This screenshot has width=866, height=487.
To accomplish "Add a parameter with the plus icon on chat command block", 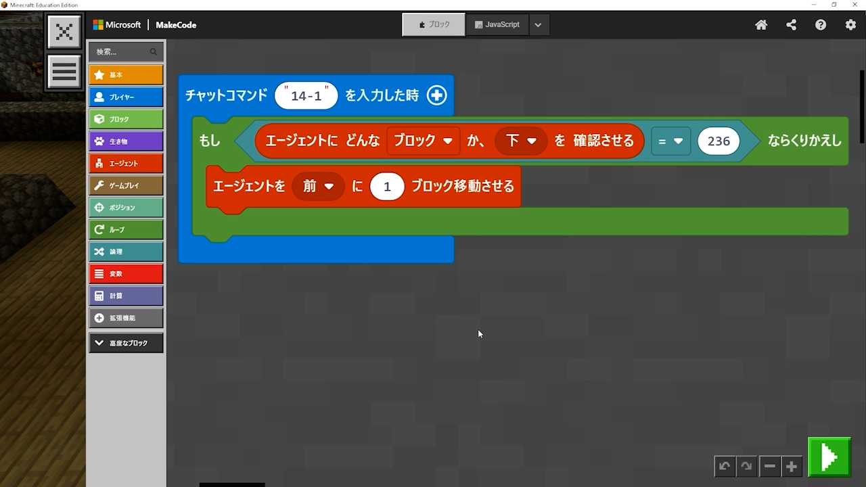I will [x=437, y=95].
